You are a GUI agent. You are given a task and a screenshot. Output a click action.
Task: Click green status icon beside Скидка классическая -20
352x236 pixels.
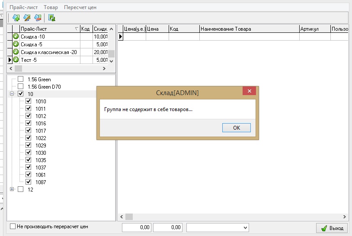click(x=16, y=52)
